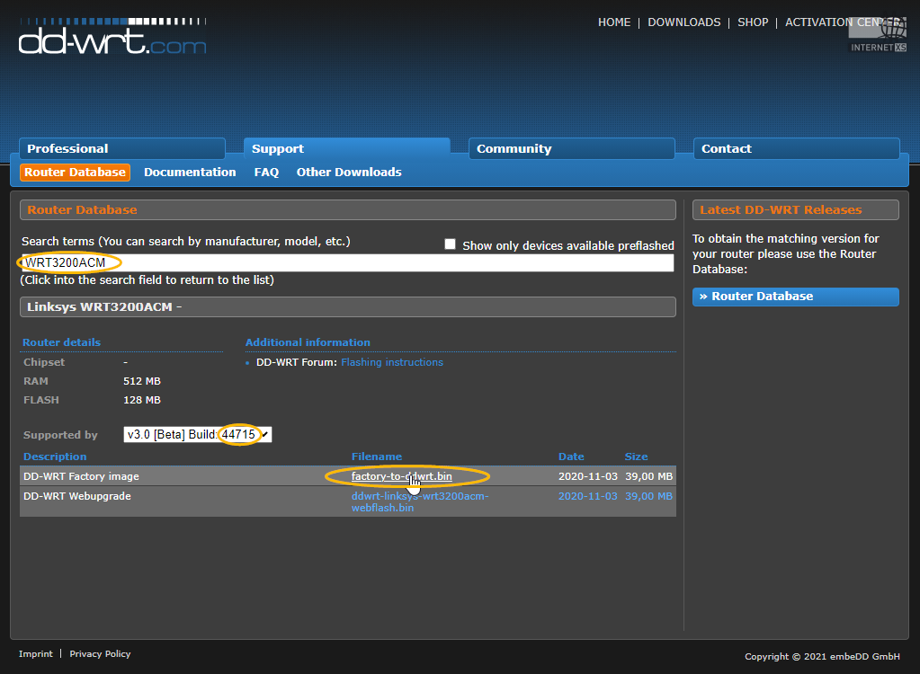Switch to the Professional tab

pyautogui.click(x=122, y=149)
